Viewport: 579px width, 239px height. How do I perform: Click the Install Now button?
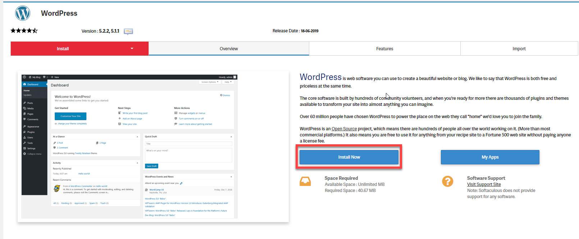[349, 157]
